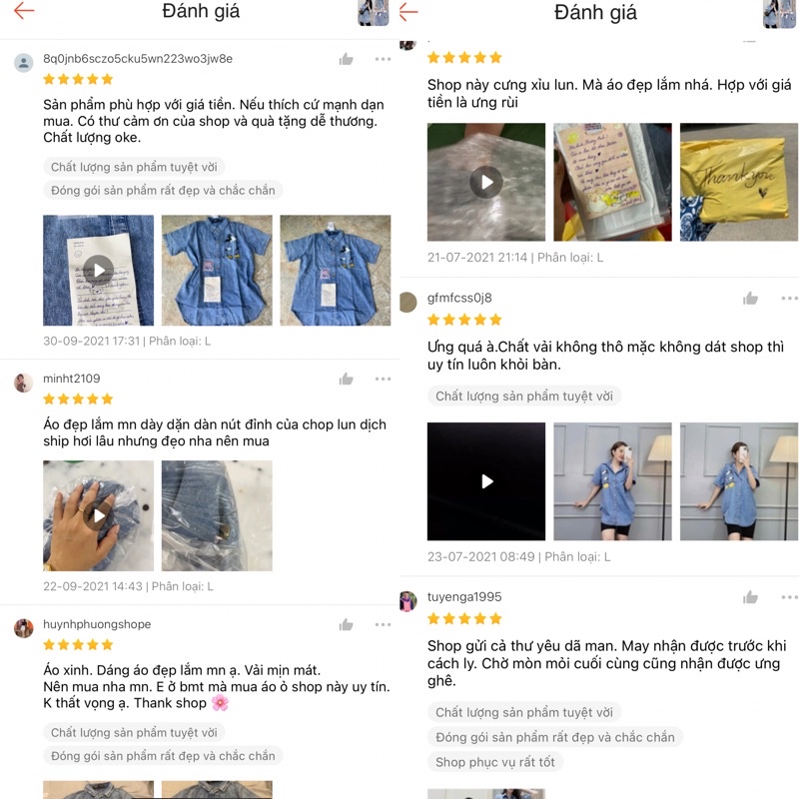Viewport: 799px width, 799px height.
Task: Like the review by 8q0jnb6sczo5cku5wn223wo3jw8e
Action: tap(346, 59)
